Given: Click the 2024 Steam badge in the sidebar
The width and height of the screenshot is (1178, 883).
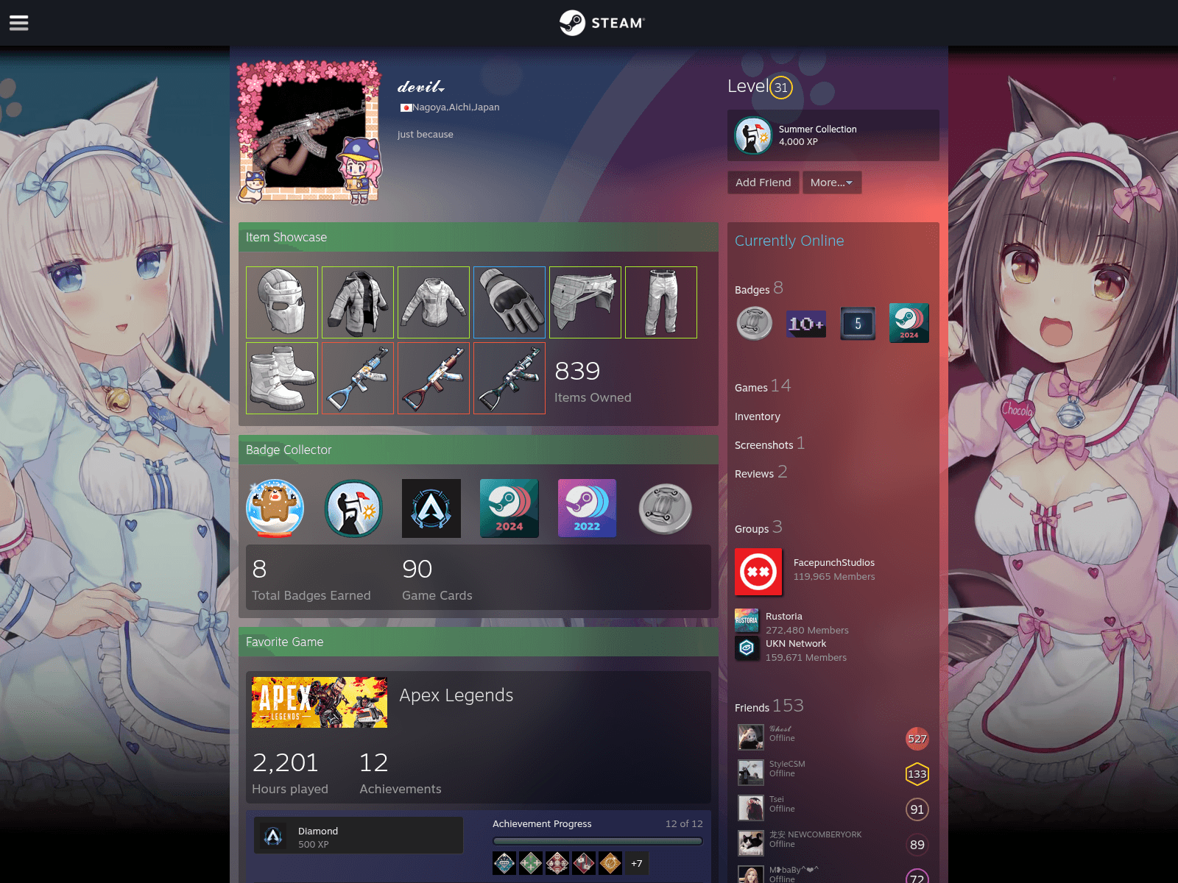Looking at the screenshot, I should click(909, 324).
